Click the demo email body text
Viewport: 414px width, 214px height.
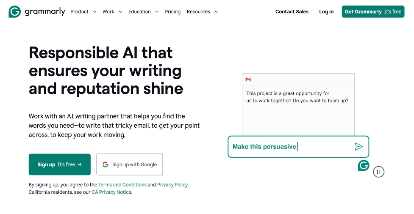click(297, 97)
